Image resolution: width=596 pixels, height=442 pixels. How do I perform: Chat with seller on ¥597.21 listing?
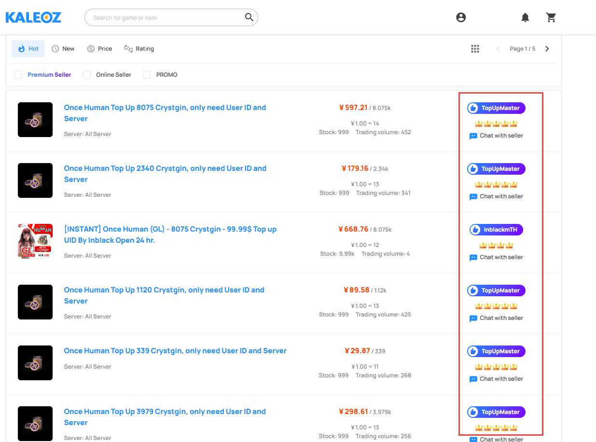click(496, 136)
